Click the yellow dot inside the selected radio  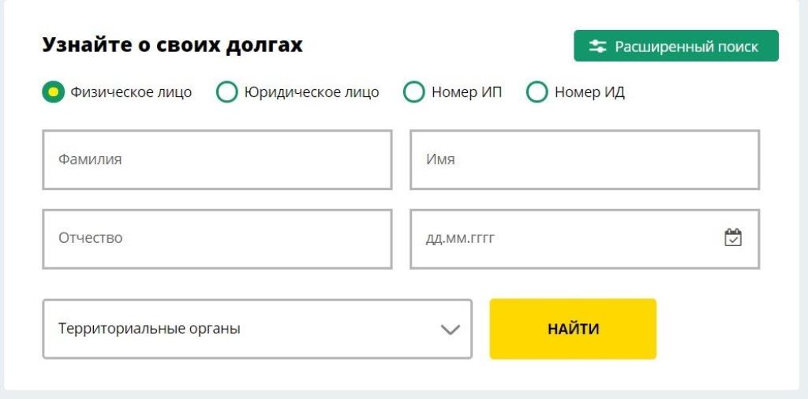[x=53, y=92]
